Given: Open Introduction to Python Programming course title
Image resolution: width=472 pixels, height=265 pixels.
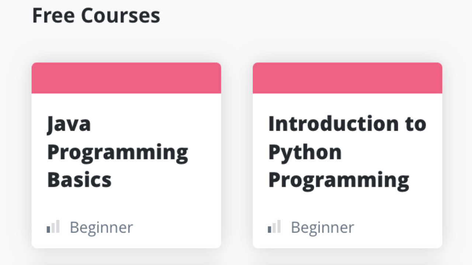Looking at the screenshot, I should tap(347, 152).
